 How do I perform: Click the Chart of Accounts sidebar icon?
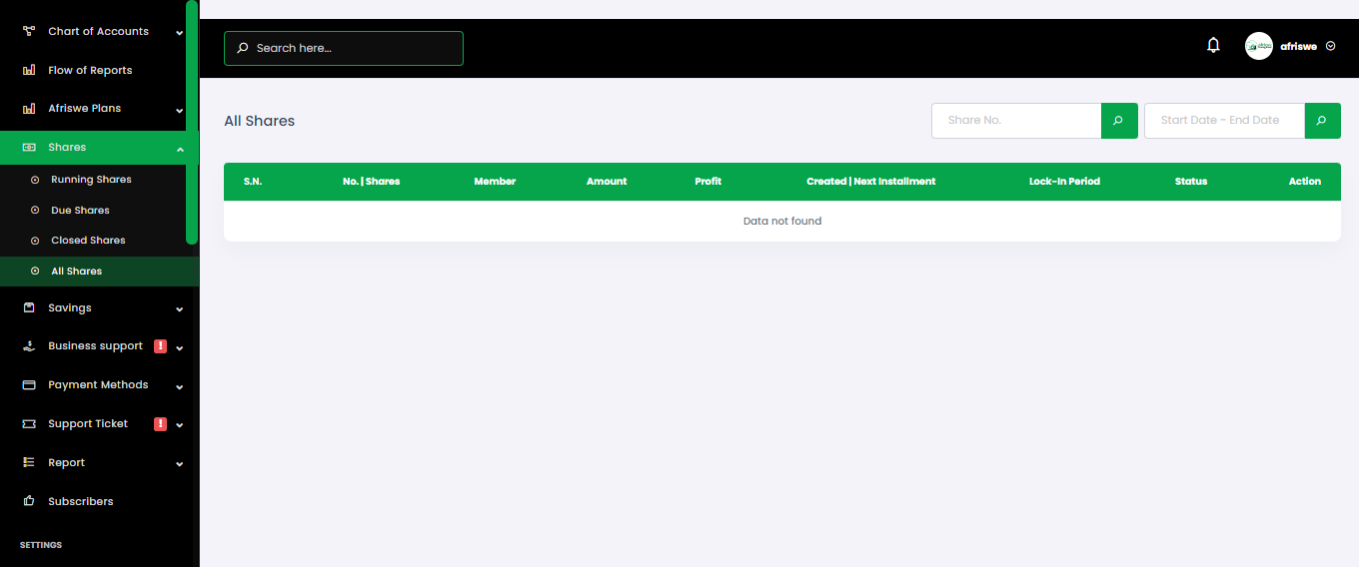coord(29,32)
